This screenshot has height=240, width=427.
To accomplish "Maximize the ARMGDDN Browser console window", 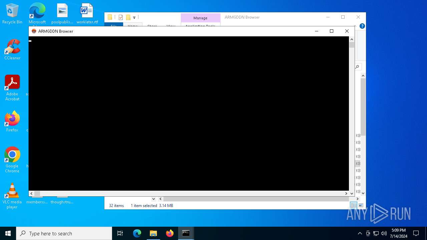I will pos(332,31).
